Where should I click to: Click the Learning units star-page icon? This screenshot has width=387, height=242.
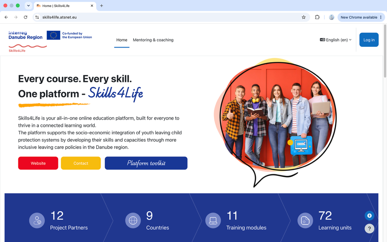click(x=305, y=220)
